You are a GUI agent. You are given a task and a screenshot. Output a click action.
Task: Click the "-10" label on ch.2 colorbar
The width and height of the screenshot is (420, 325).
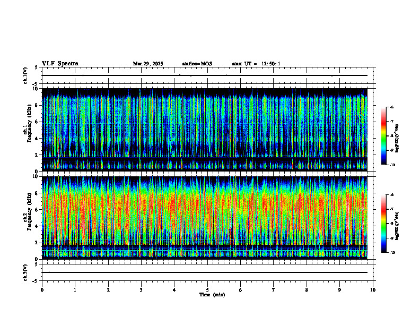pos(392,253)
